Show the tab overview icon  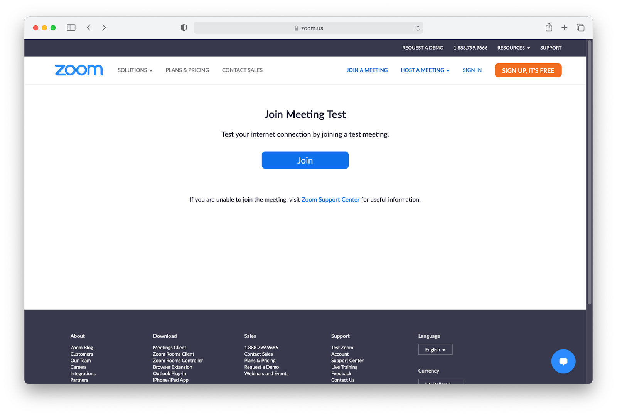click(x=580, y=28)
